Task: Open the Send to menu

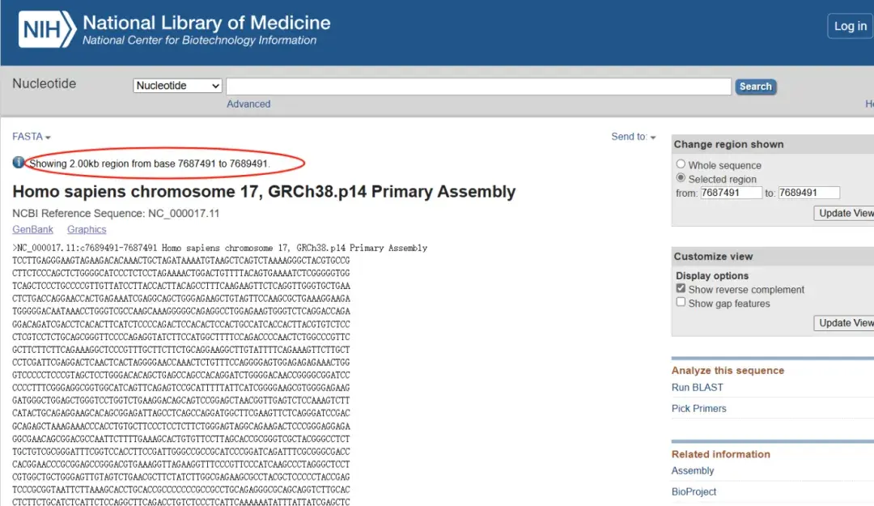Action: (633, 136)
